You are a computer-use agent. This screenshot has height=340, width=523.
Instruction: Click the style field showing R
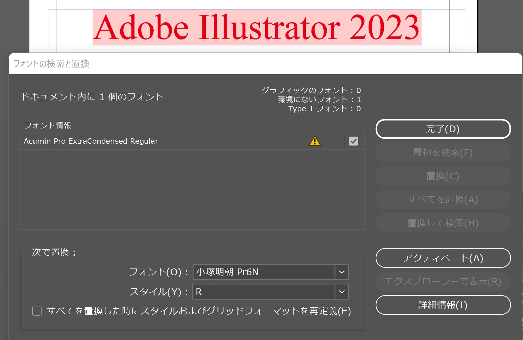pos(264,292)
